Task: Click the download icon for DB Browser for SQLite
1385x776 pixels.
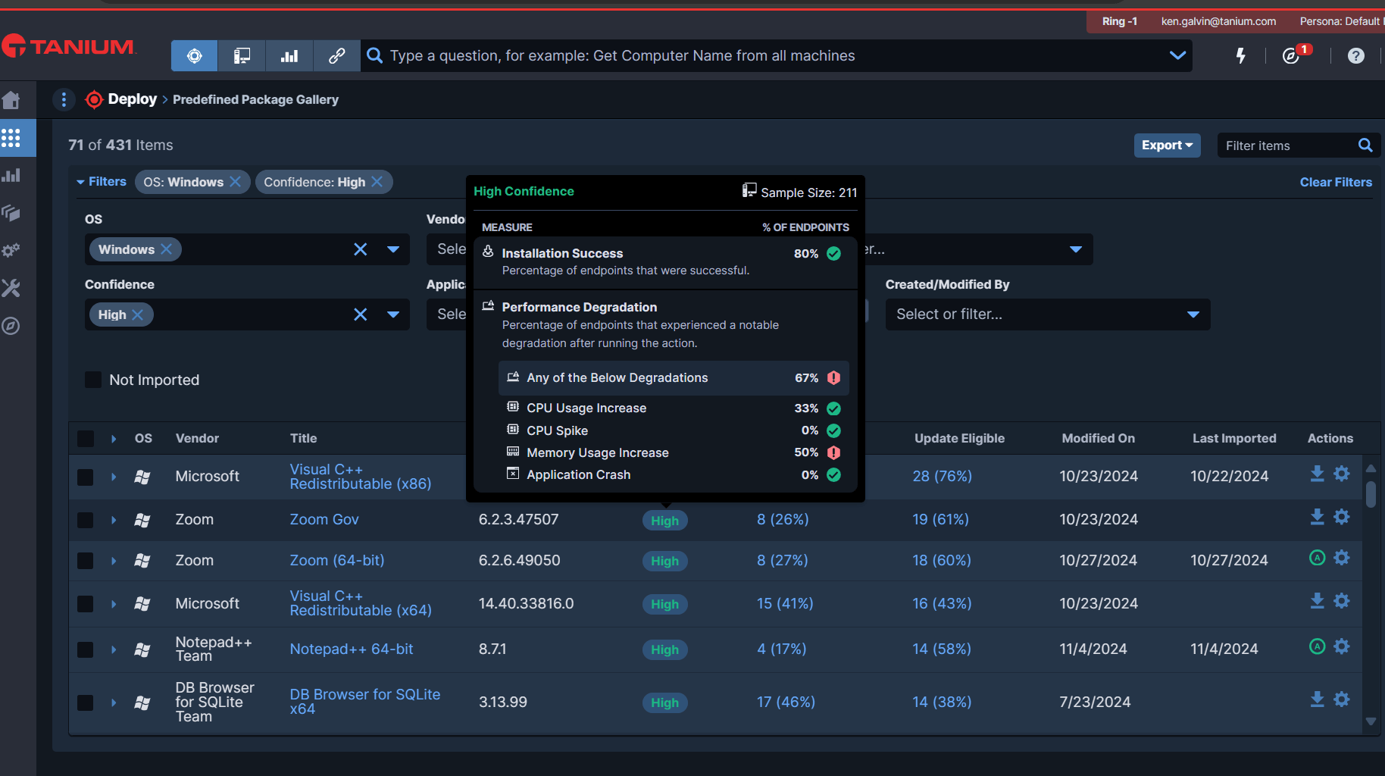Action: coord(1317,699)
